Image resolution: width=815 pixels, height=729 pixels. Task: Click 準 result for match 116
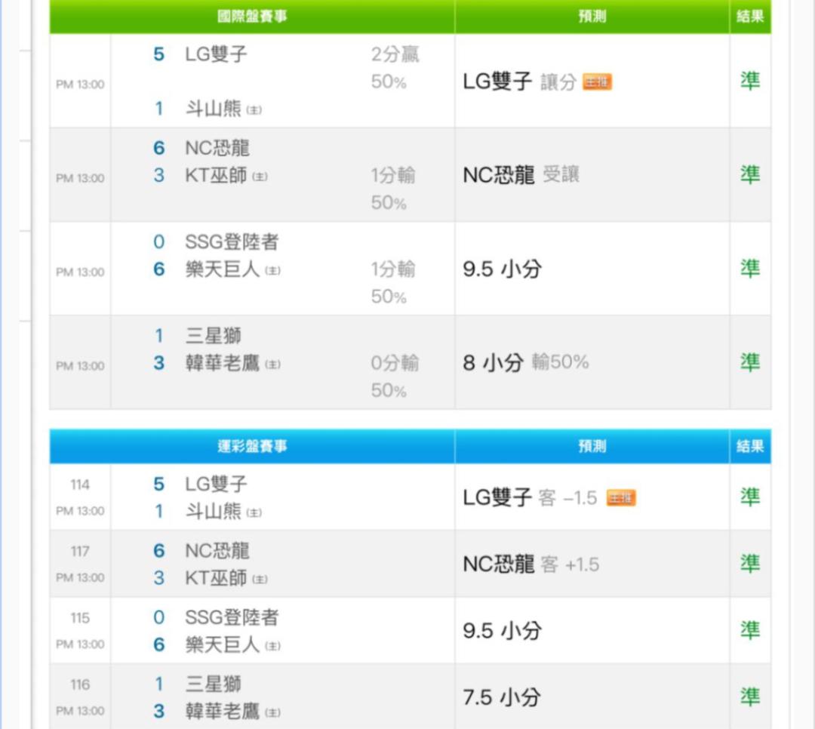(x=750, y=697)
